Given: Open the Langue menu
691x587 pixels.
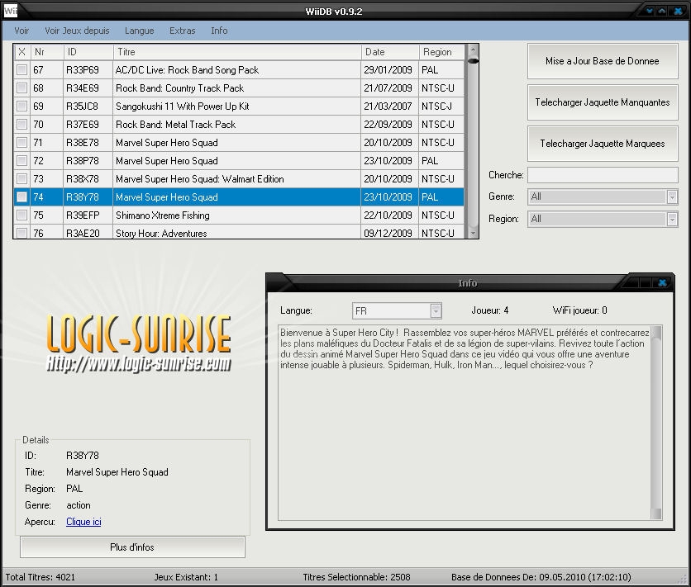Looking at the screenshot, I should click(x=139, y=31).
